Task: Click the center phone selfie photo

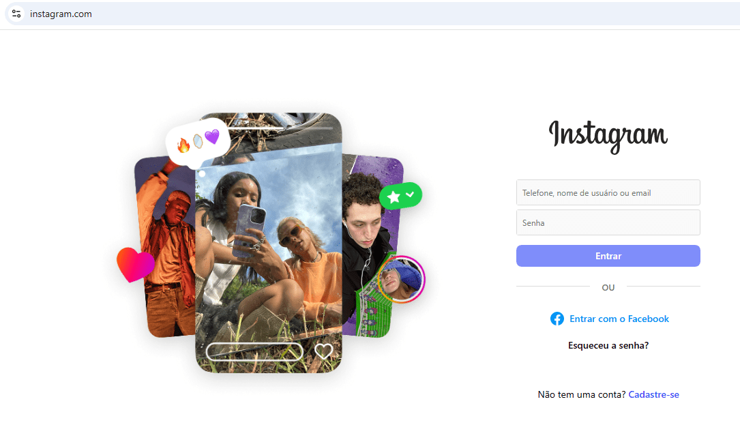Action: click(269, 243)
